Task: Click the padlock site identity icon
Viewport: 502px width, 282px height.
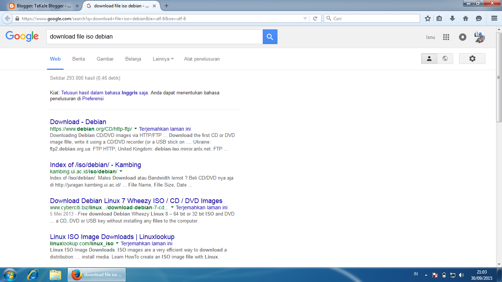Action: click(x=17, y=18)
